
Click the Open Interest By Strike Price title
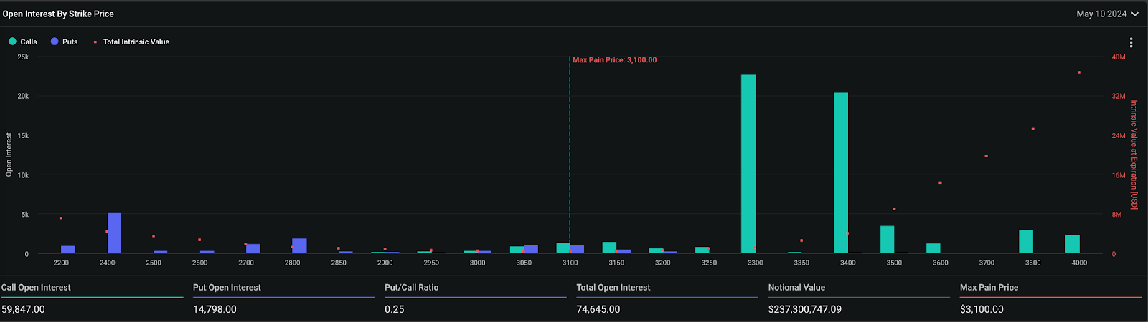click(x=58, y=14)
